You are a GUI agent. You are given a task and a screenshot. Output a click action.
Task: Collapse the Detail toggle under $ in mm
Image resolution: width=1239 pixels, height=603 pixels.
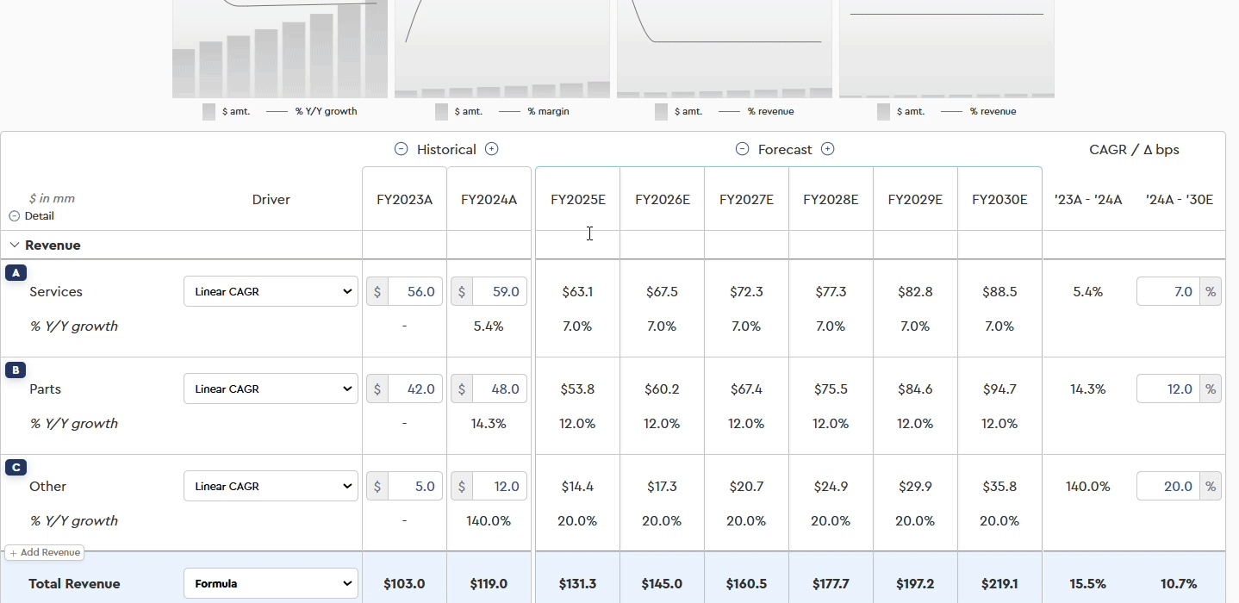point(15,216)
